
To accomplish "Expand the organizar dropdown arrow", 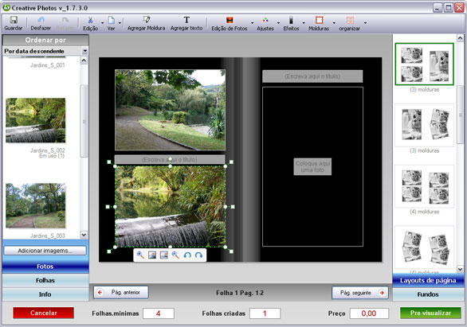I will 366,22.
